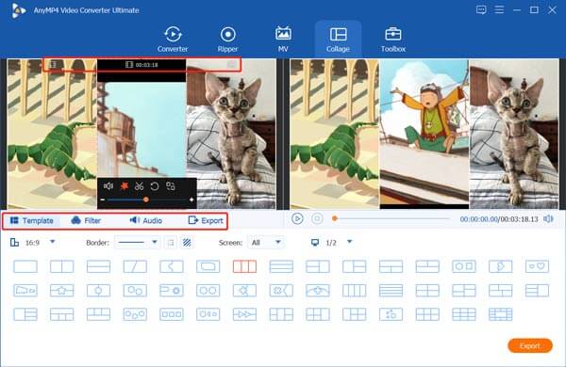
Task: Open the Screen All dropdown
Action: pyautogui.click(x=265, y=243)
